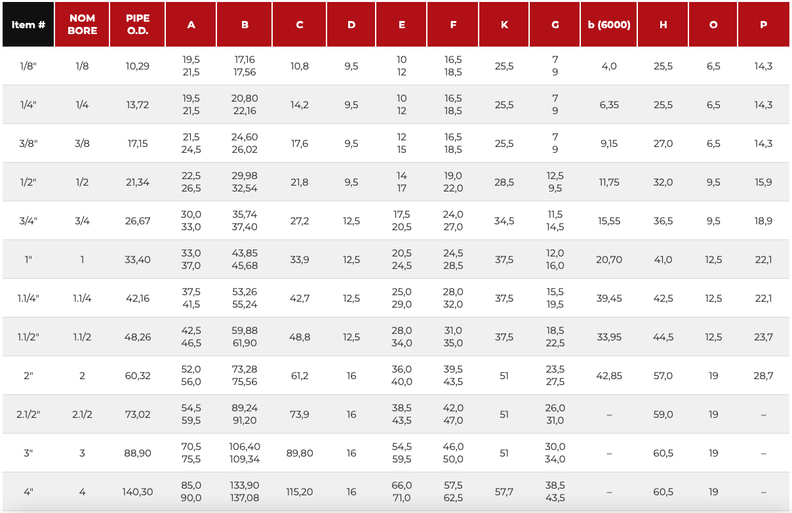Click the 3/4" item cell
This screenshot has width=792, height=513.
coord(28,220)
